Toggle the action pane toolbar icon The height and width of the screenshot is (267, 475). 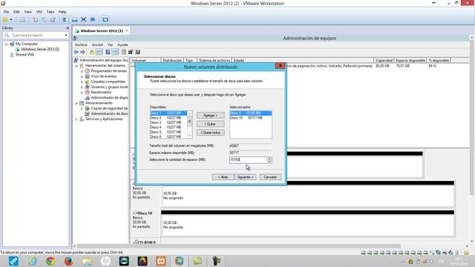(115, 52)
